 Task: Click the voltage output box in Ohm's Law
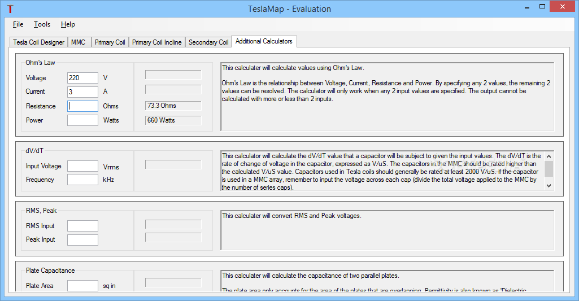tap(173, 75)
